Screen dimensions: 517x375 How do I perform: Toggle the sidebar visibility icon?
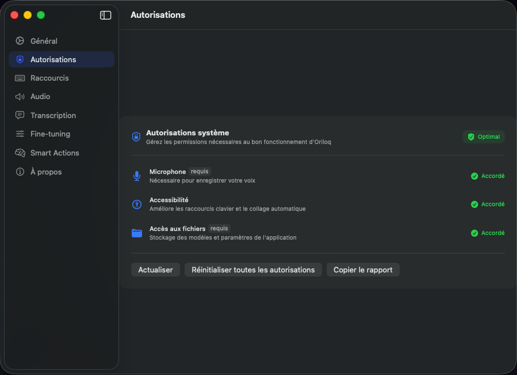coord(105,15)
